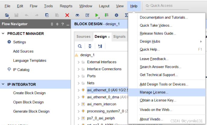Open the Edit menu
The height and width of the screenshot is (125, 207).
pos(20,6)
